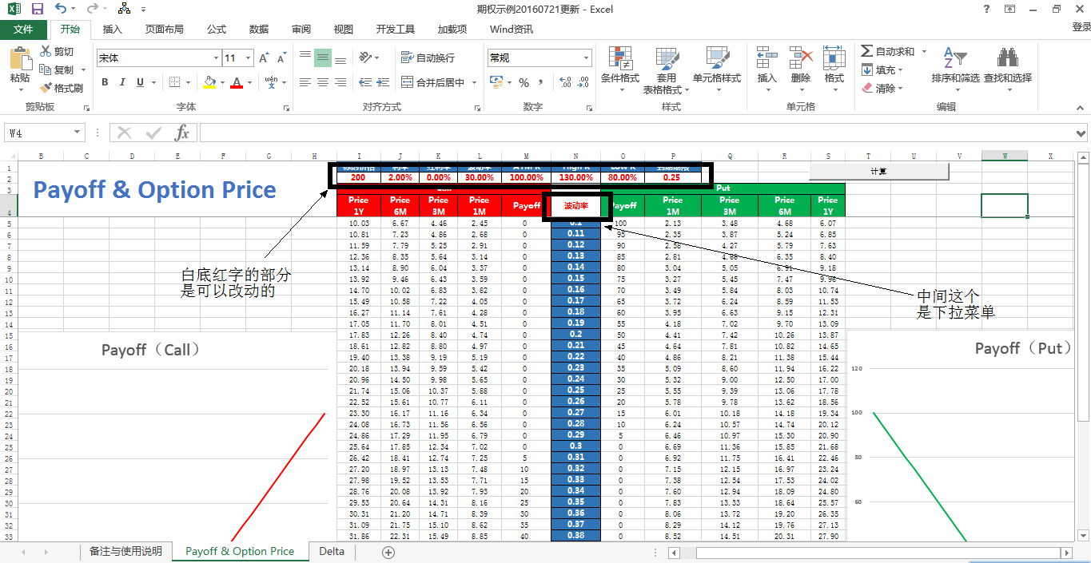
Task: Add a new sheet with plus button
Action: [388, 552]
